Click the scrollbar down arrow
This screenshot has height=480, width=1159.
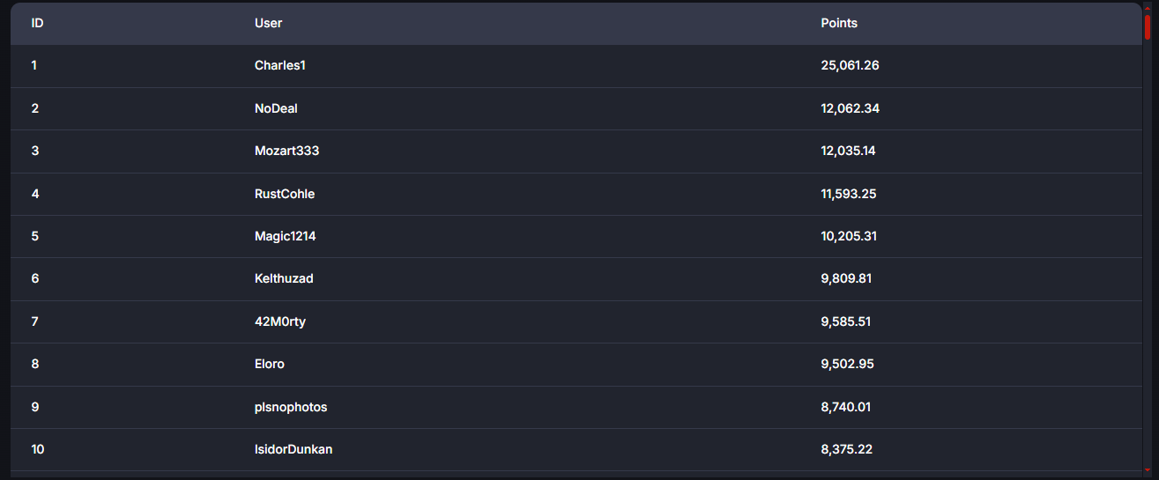pyautogui.click(x=1148, y=470)
